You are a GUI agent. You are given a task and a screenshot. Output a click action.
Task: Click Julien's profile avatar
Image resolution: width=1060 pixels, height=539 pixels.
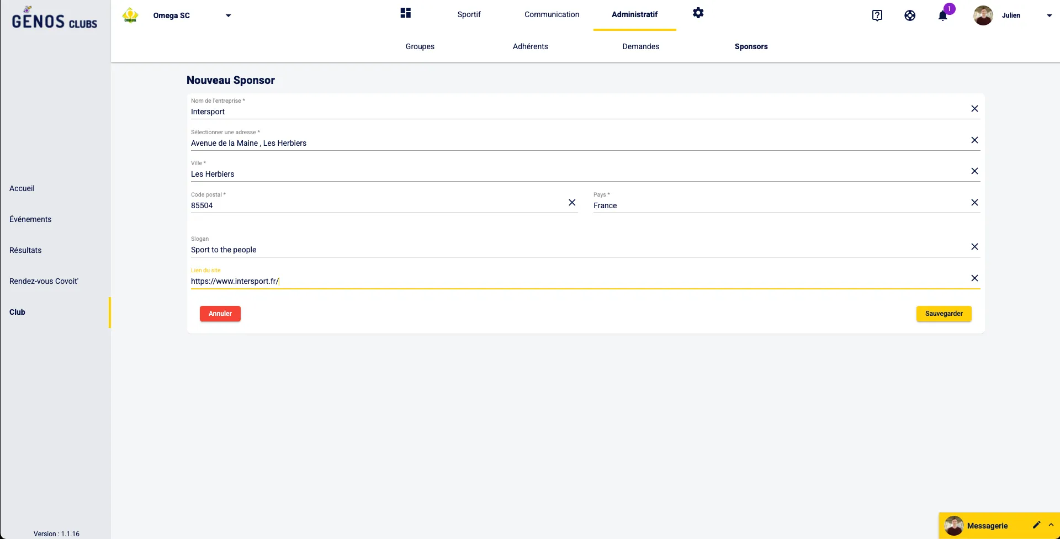pyautogui.click(x=983, y=15)
